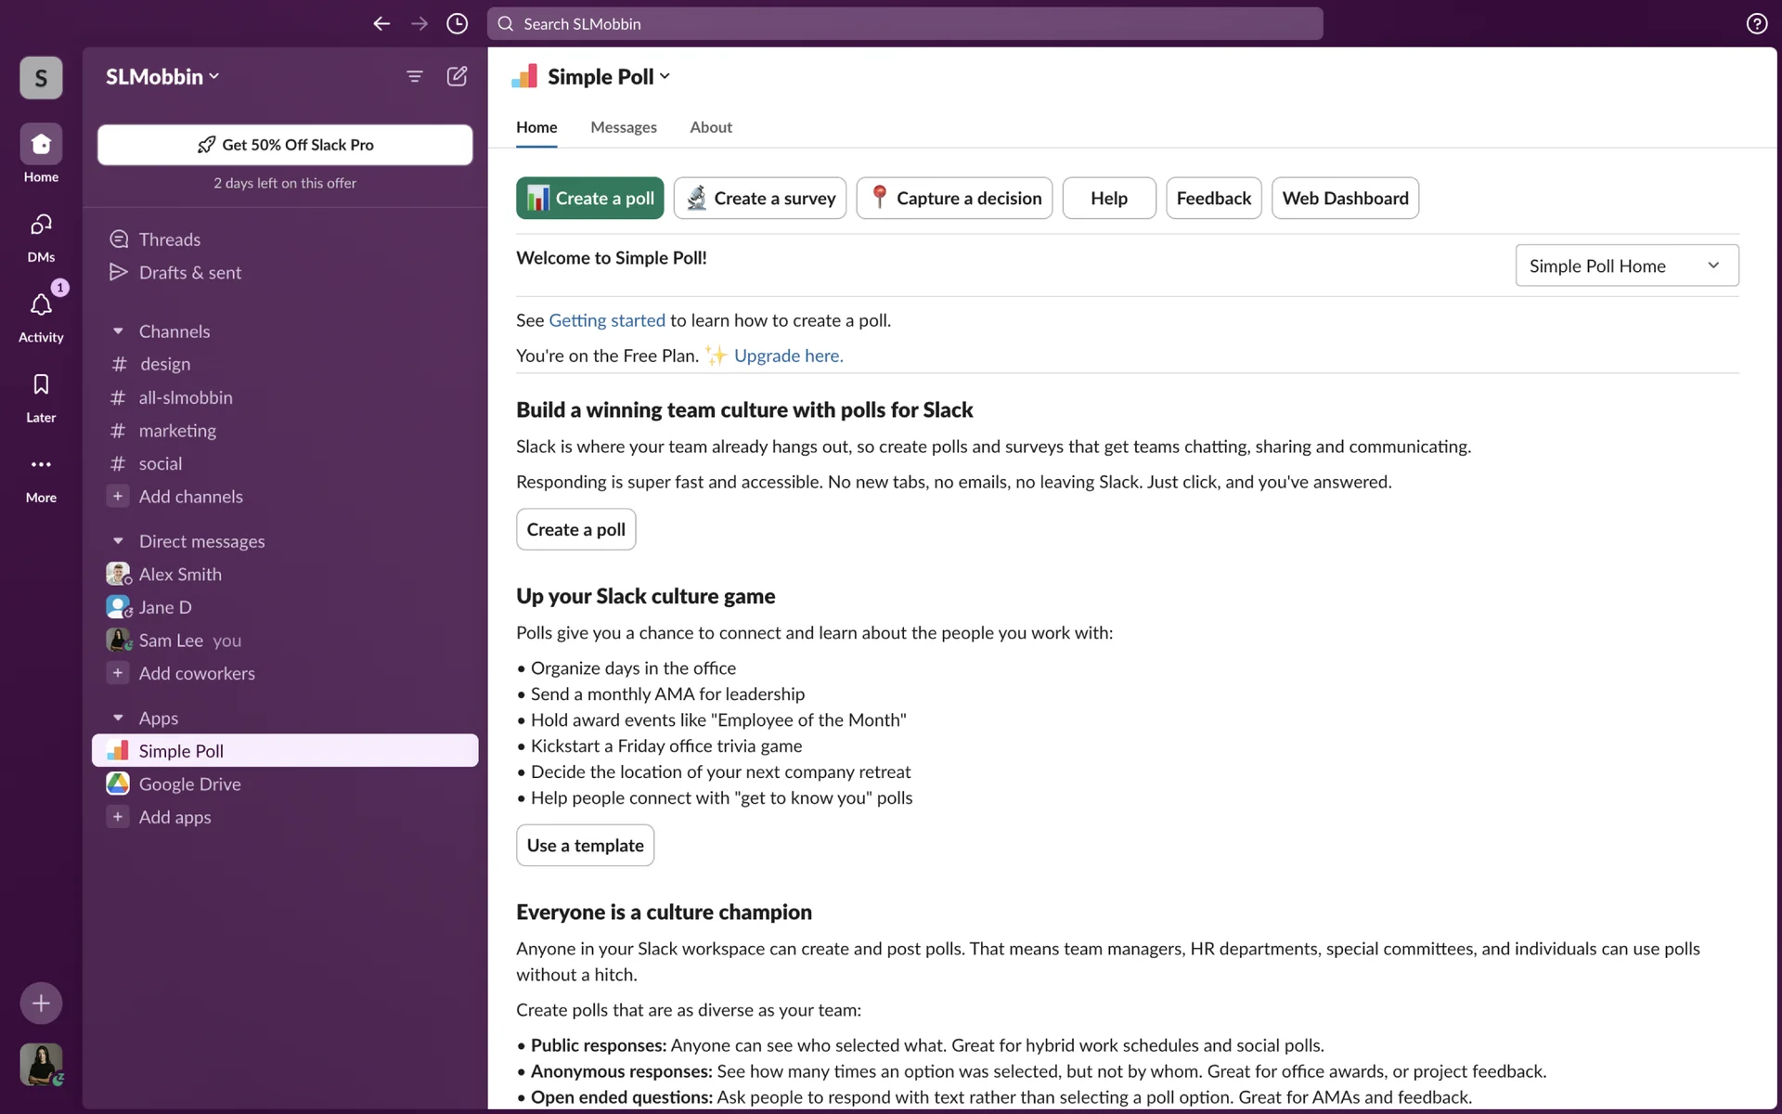Open the history clock icon

tap(457, 24)
